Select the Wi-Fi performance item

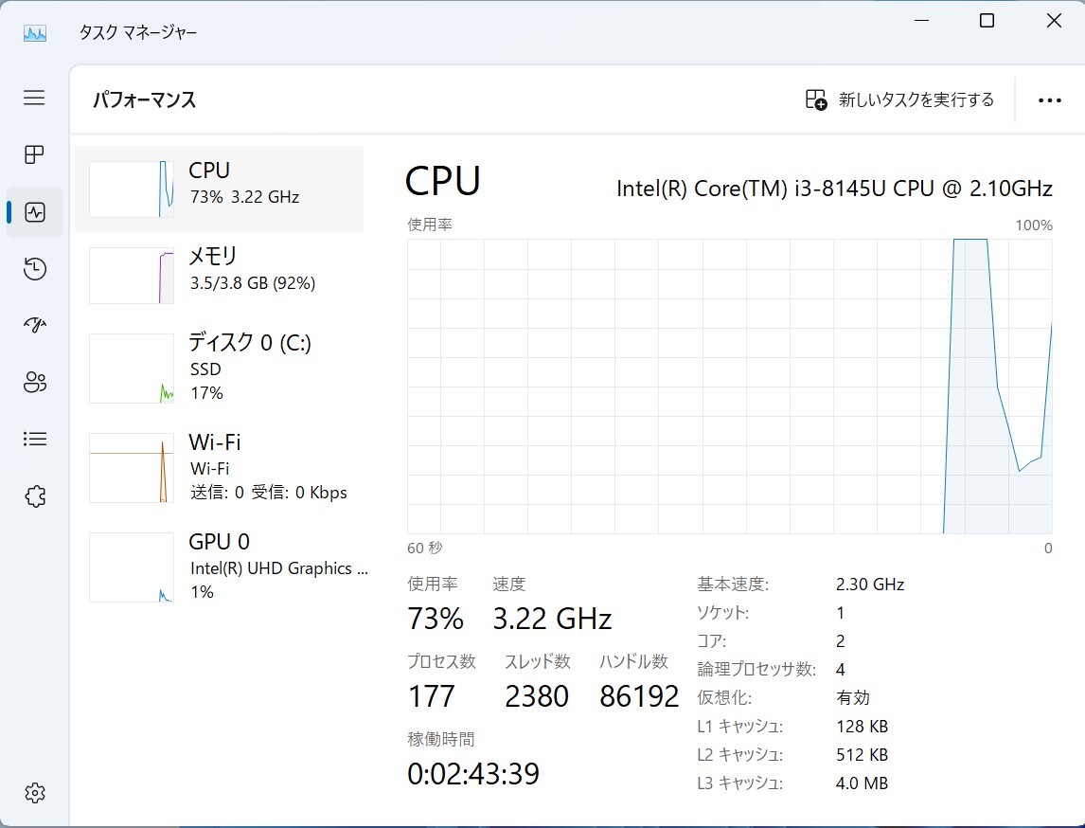tap(220, 467)
